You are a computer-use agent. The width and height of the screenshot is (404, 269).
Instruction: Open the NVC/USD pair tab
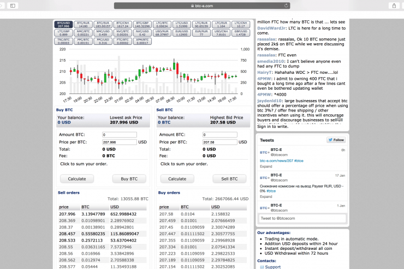(142, 33)
